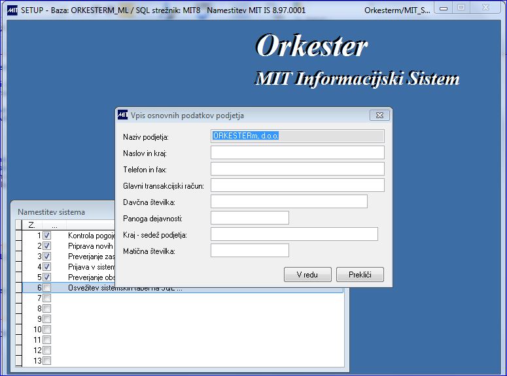Click the MIT icon in the main title bar
The width and height of the screenshot is (507, 376).
point(12,10)
